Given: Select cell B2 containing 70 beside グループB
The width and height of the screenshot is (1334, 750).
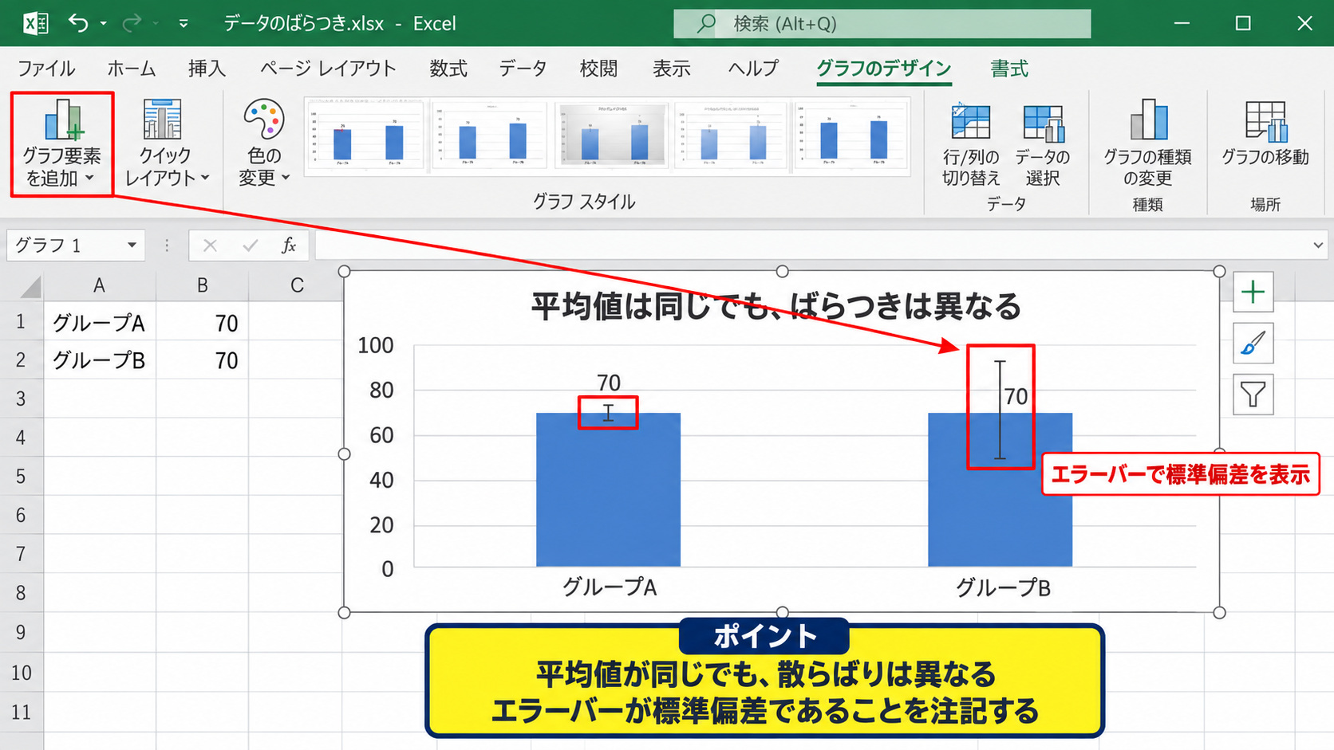Looking at the screenshot, I should (x=203, y=360).
